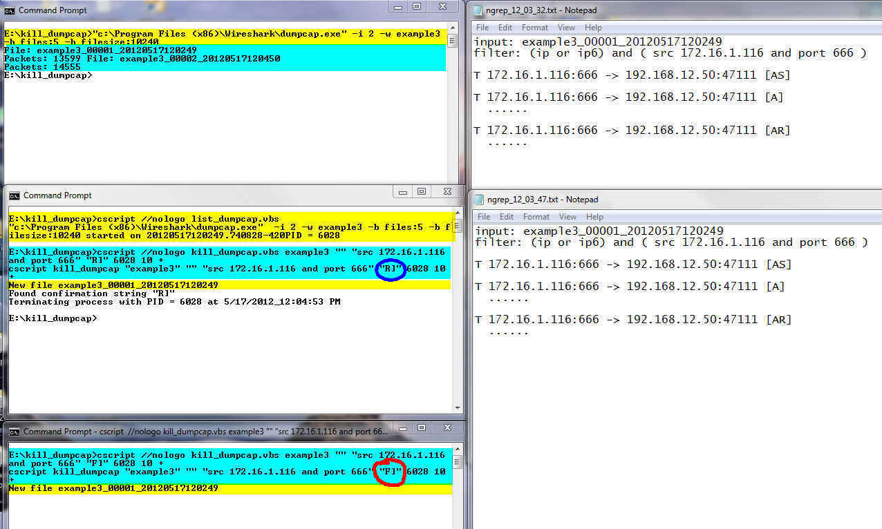Click scrollbar thumb in bottom cscript Command Prompt
This screenshot has width=882, height=529.
click(x=457, y=463)
